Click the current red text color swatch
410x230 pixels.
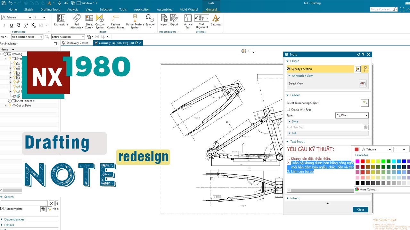(357, 149)
